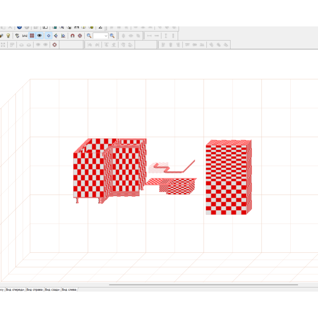Open the 'Вид сзади' tab

(x=52, y=290)
